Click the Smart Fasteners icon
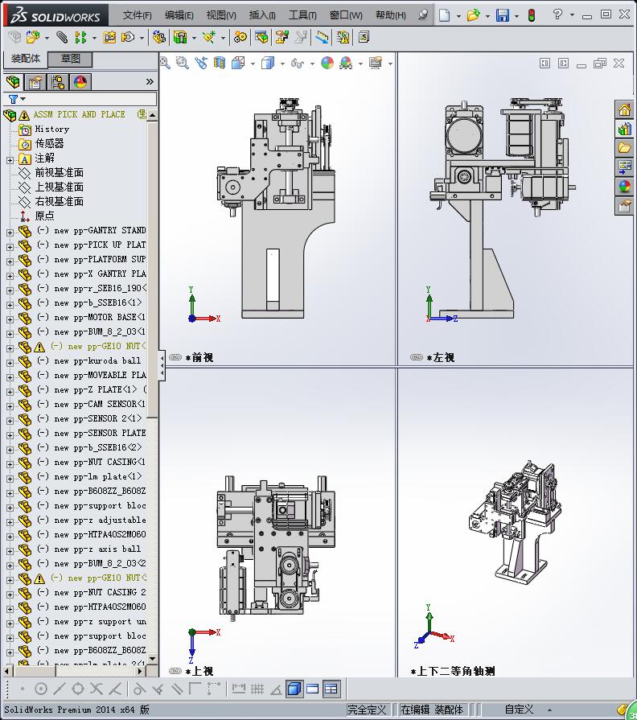 point(109,37)
